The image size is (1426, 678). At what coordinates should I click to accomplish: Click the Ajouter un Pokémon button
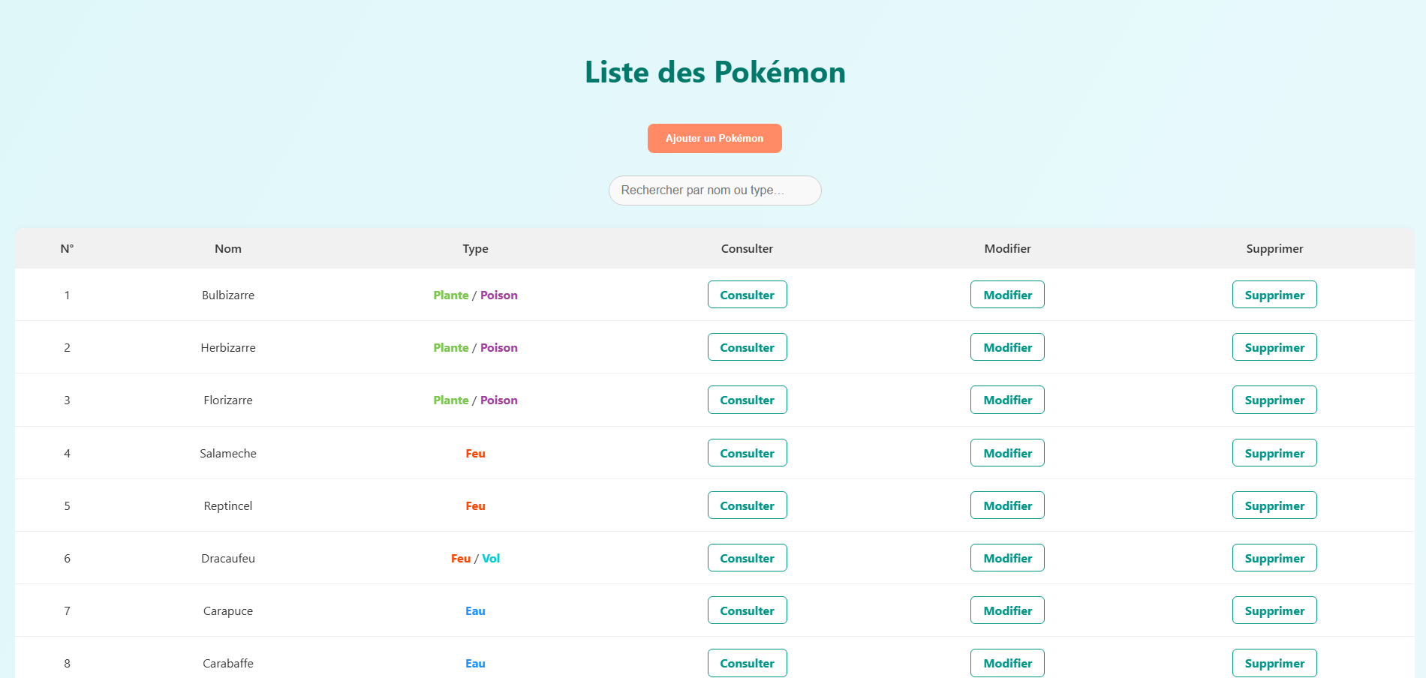(x=715, y=138)
